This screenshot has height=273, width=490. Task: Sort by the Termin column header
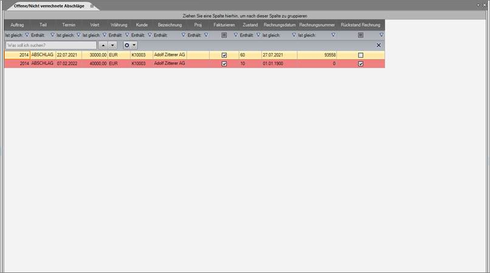[69, 25]
